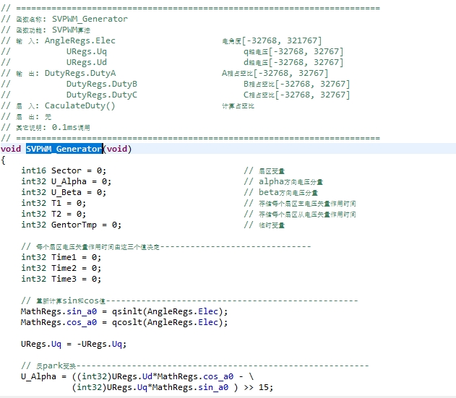Click the 'DutyRegs.DutyC' comment line
Image resolution: width=456 pixels, height=398 pixels.
[102, 95]
